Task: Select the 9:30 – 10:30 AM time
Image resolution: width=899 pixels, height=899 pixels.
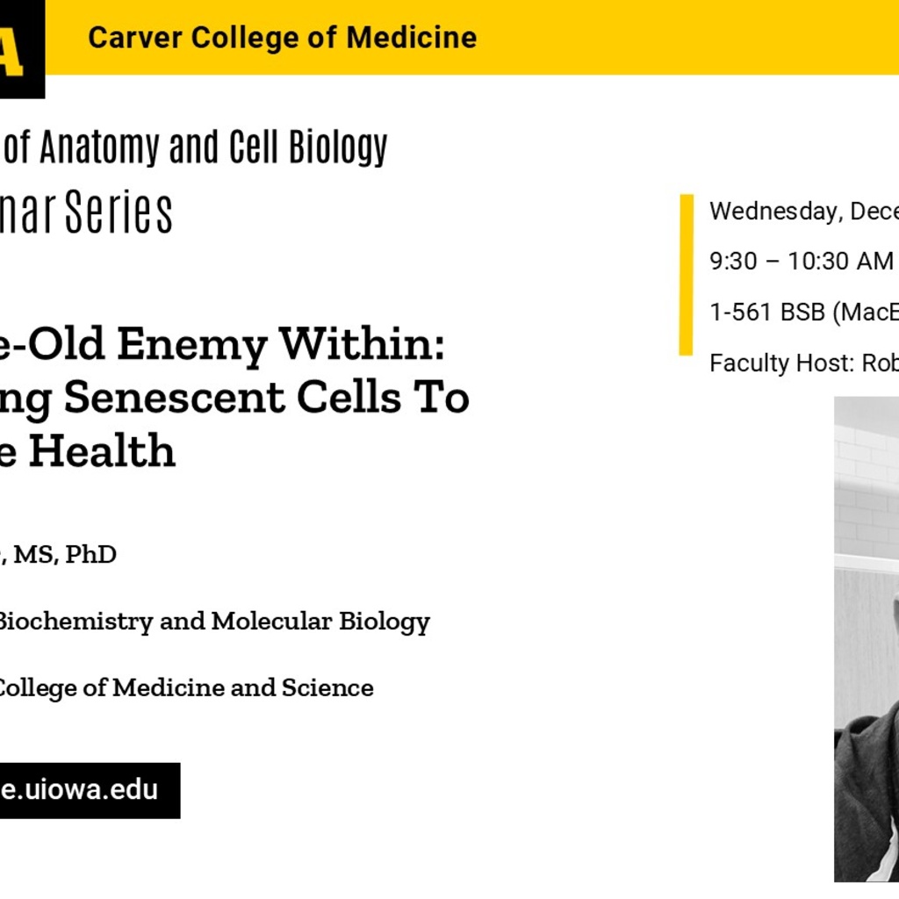Action: pyautogui.click(x=801, y=262)
